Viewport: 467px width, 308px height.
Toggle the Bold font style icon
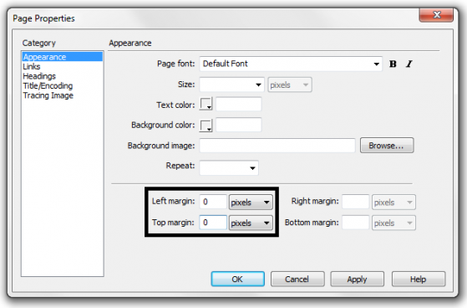393,64
